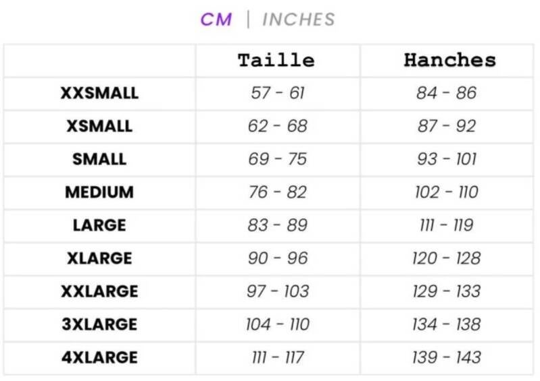Select the LARGE size row label
Viewport: 540px width, 381px height.
click(x=99, y=225)
